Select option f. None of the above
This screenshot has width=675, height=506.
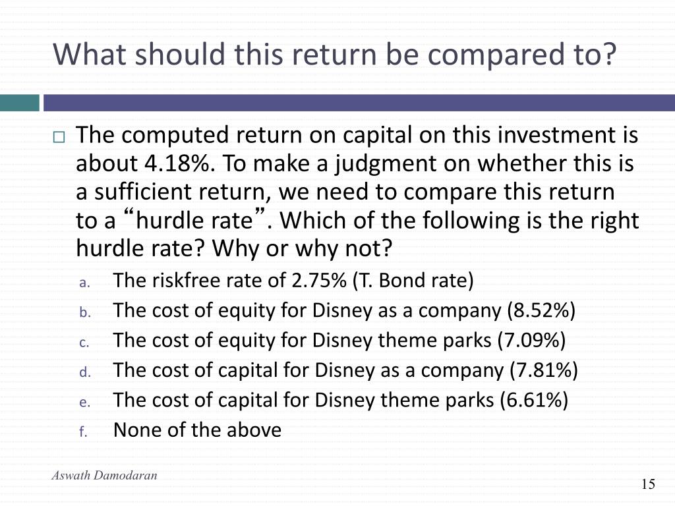pyautogui.click(x=197, y=430)
